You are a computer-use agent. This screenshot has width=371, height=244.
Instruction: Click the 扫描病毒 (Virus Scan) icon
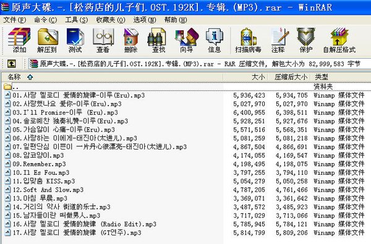248,40
